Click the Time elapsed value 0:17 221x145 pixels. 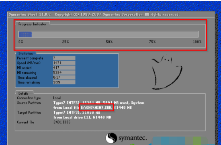point(64,78)
